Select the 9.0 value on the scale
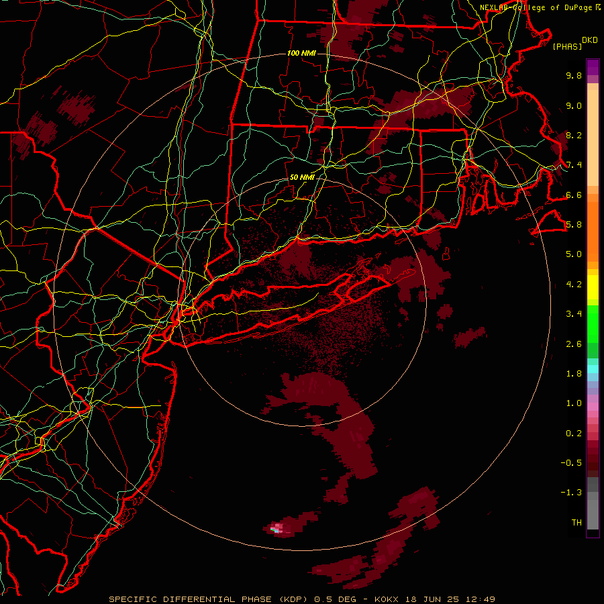Image resolution: width=604 pixels, height=604 pixels. 574,105
